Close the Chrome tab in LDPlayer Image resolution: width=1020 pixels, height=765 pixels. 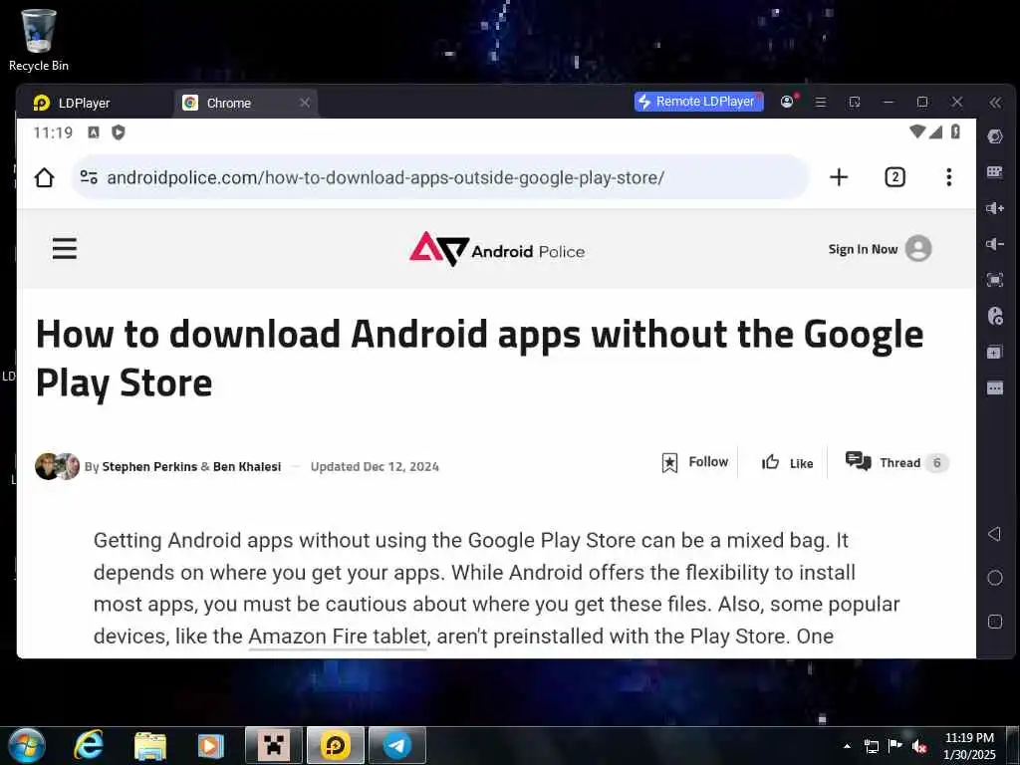pyautogui.click(x=305, y=103)
